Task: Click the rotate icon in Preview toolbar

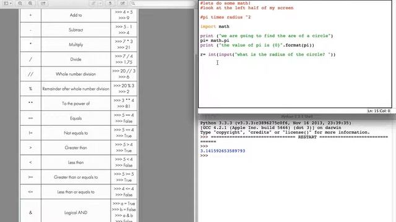Action: coord(110,3)
